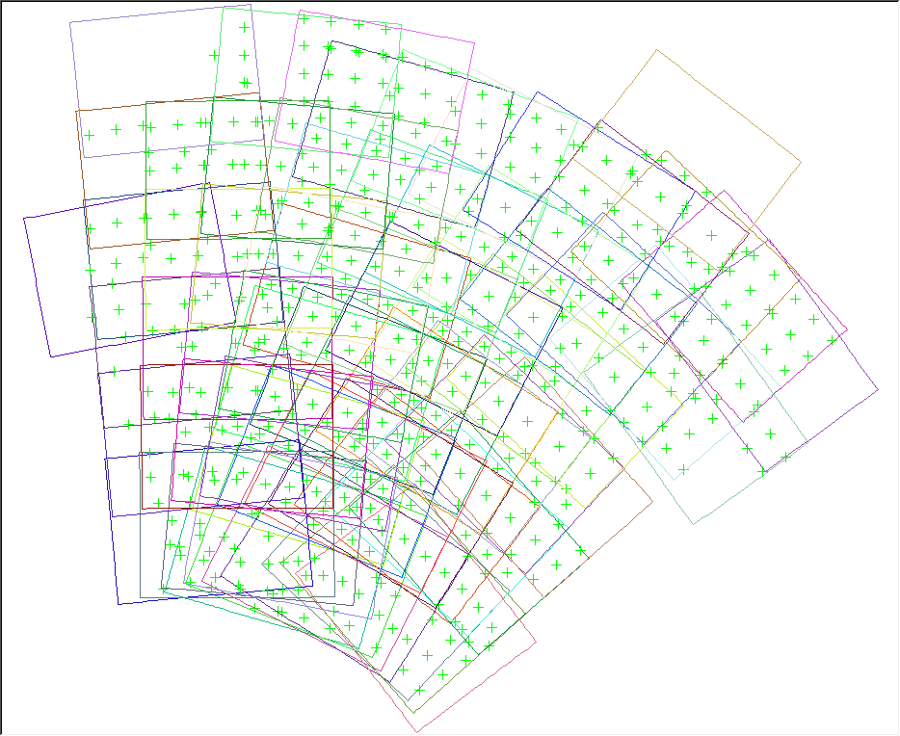The height and width of the screenshot is (736, 900).
Task: Select topmost green plus in light-green rectangle
Action: click(244, 28)
